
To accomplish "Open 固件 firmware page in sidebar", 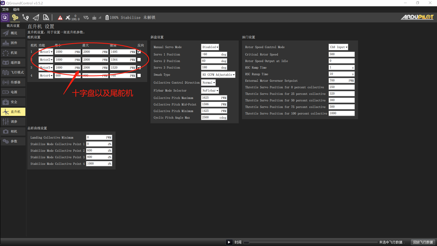I will pos(13,43).
